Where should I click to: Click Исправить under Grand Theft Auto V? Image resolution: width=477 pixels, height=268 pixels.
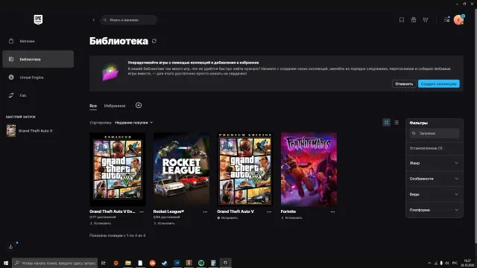227,218
